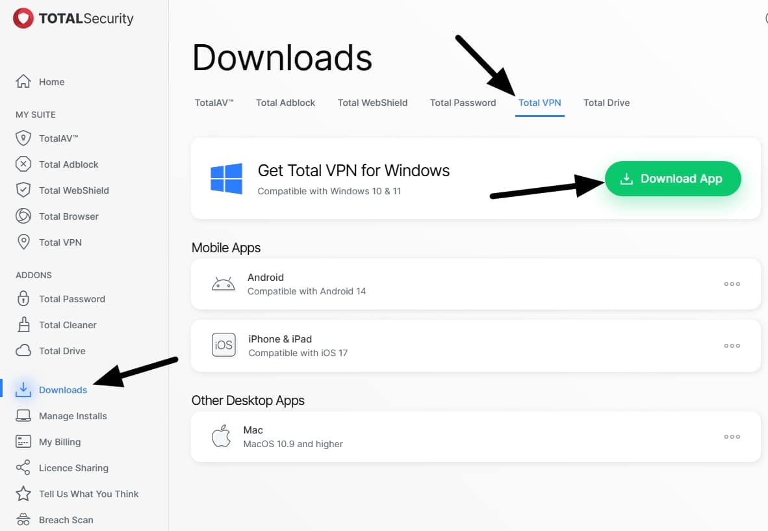
Task: Click the Apple Mac logo icon
Action: click(222, 436)
